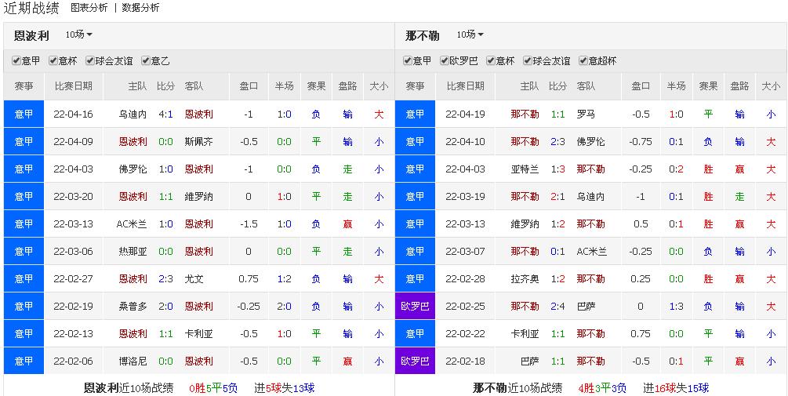Click handicap -1.5 in AC米兰 row
Image resolution: width=788 pixels, height=396 pixels.
coord(249,223)
